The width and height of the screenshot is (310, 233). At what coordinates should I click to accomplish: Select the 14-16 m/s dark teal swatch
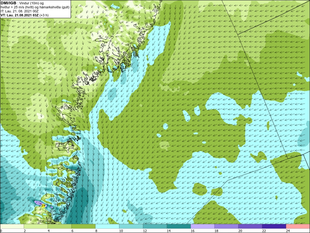pyautogui.click(x=179, y=226)
